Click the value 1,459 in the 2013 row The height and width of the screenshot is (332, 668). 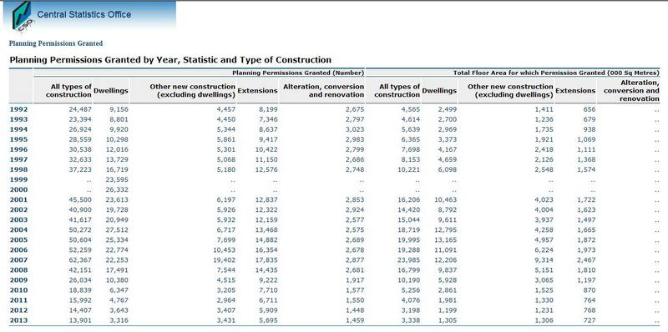click(x=355, y=320)
